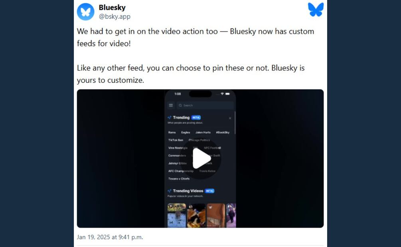
Task: Select the Eagles trending topic
Action: click(186, 132)
